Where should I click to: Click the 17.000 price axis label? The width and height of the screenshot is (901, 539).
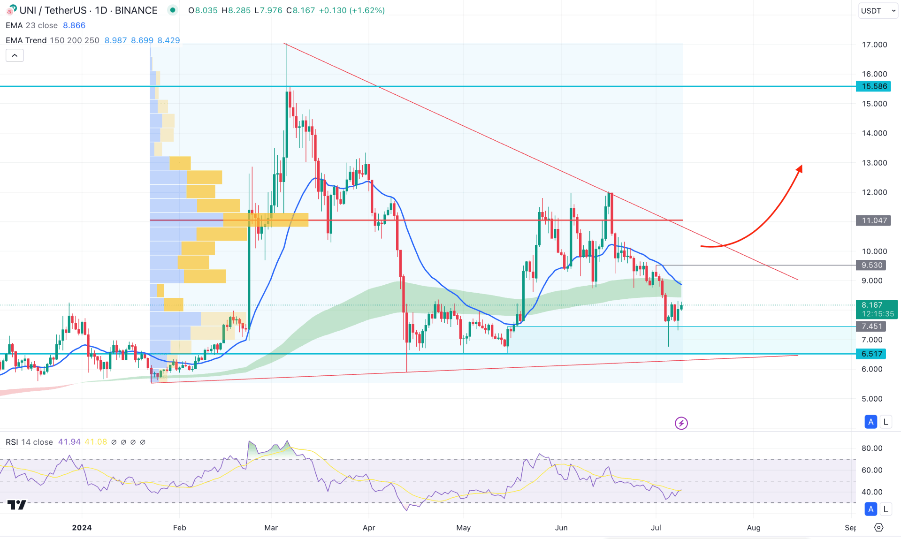point(874,45)
